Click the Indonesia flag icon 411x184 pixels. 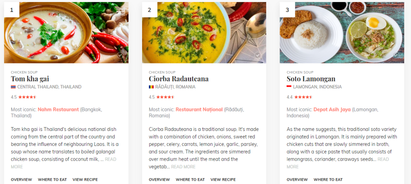[289, 87]
